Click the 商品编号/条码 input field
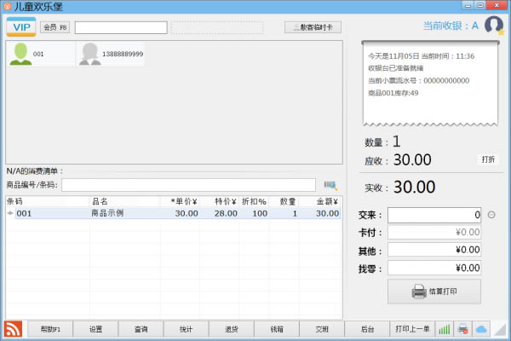511x341 pixels. click(190, 185)
